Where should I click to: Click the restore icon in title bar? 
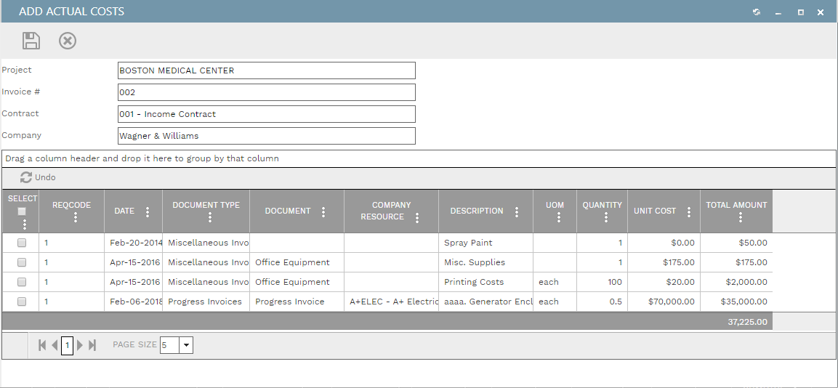(x=757, y=12)
